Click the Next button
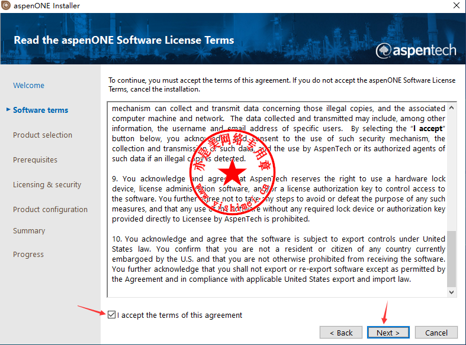 coord(388,333)
